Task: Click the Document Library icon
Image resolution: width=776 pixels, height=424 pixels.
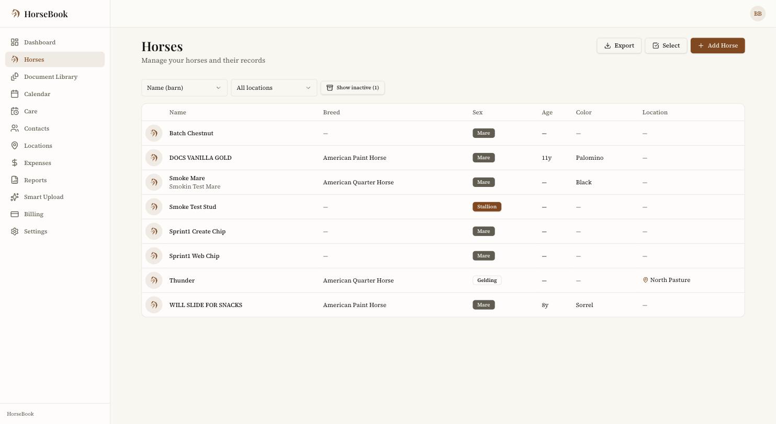Action: click(x=15, y=77)
